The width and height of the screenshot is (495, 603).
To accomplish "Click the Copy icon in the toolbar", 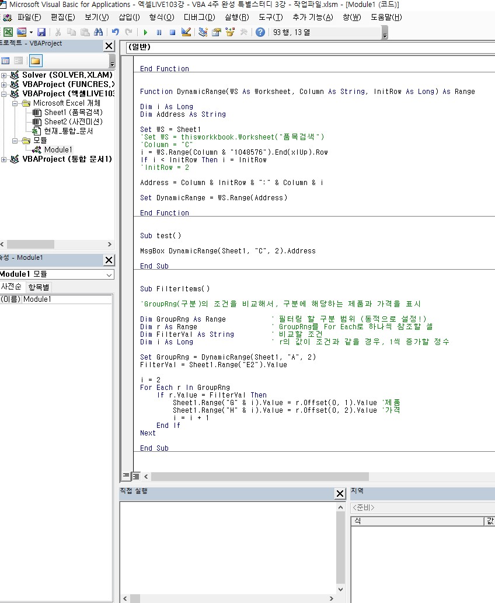I will click(72, 32).
